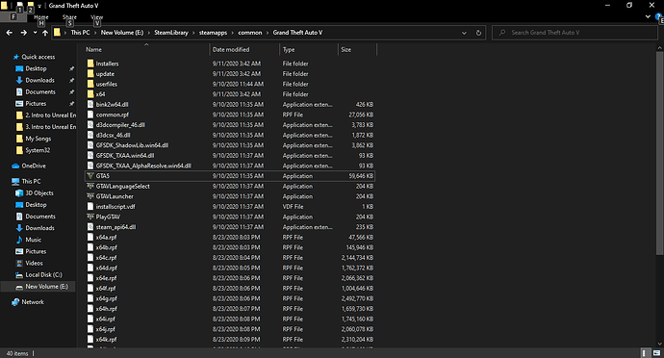This screenshot has width=664, height=358.
Task: Open the Share ribbon tab
Action: (69, 17)
